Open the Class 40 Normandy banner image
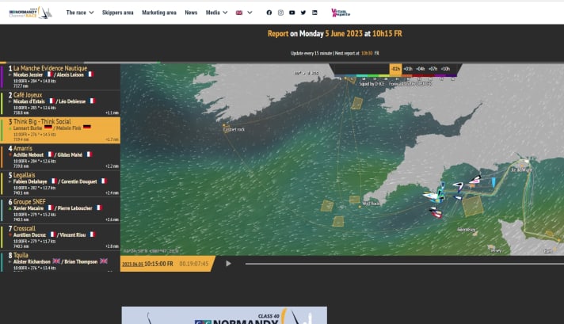The width and height of the screenshot is (564, 324). [x=224, y=315]
